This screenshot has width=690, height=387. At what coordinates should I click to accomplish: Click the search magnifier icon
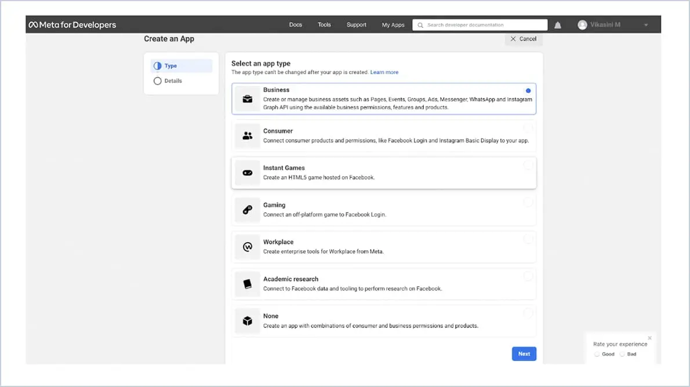coord(420,25)
